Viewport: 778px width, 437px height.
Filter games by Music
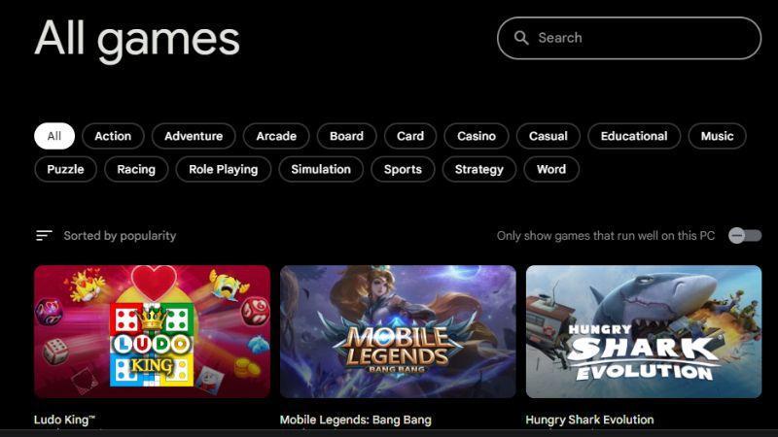[717, 136]
